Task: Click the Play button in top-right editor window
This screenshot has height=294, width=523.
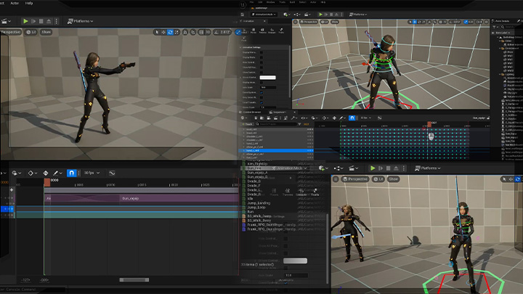Action: pyautogui.click(x=320, y=15)
